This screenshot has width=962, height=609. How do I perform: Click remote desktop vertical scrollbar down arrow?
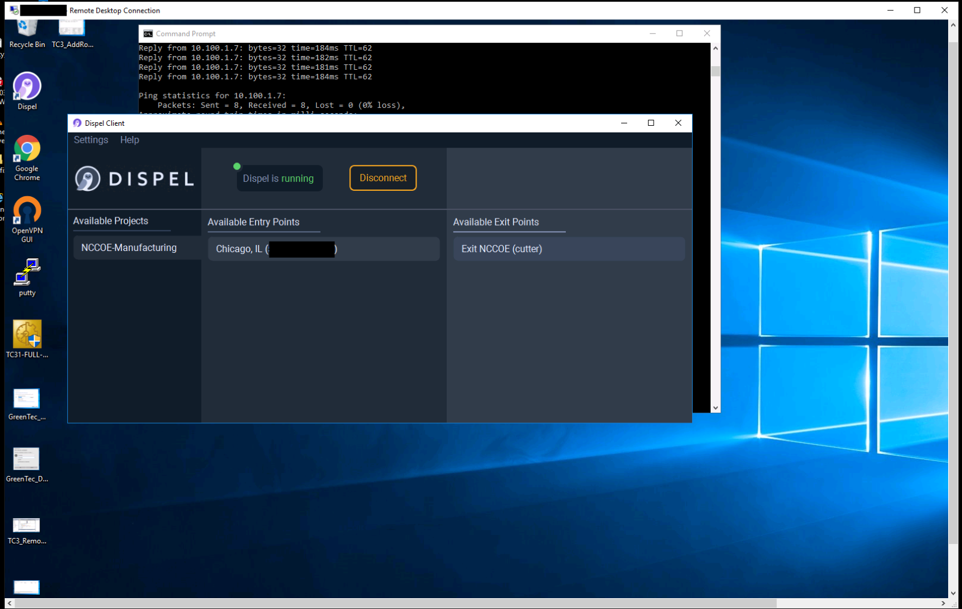coord(953,593)
